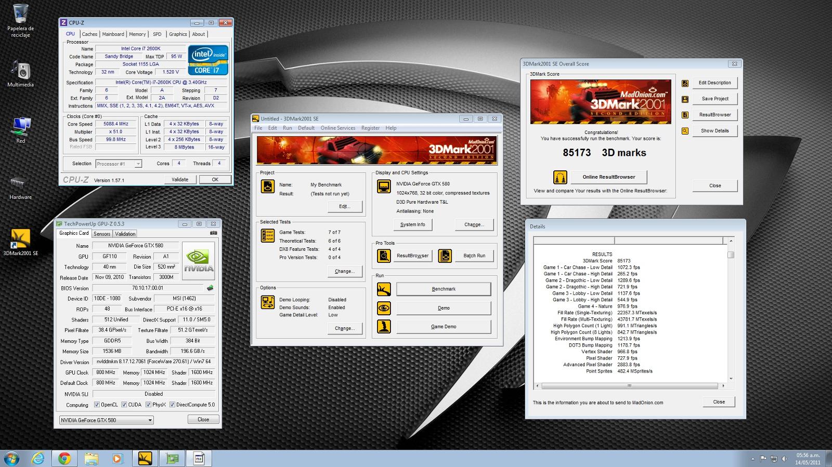832x467 pixels.
Task: Click the Selected Tests checklist icon
Action: coord(268,235)
